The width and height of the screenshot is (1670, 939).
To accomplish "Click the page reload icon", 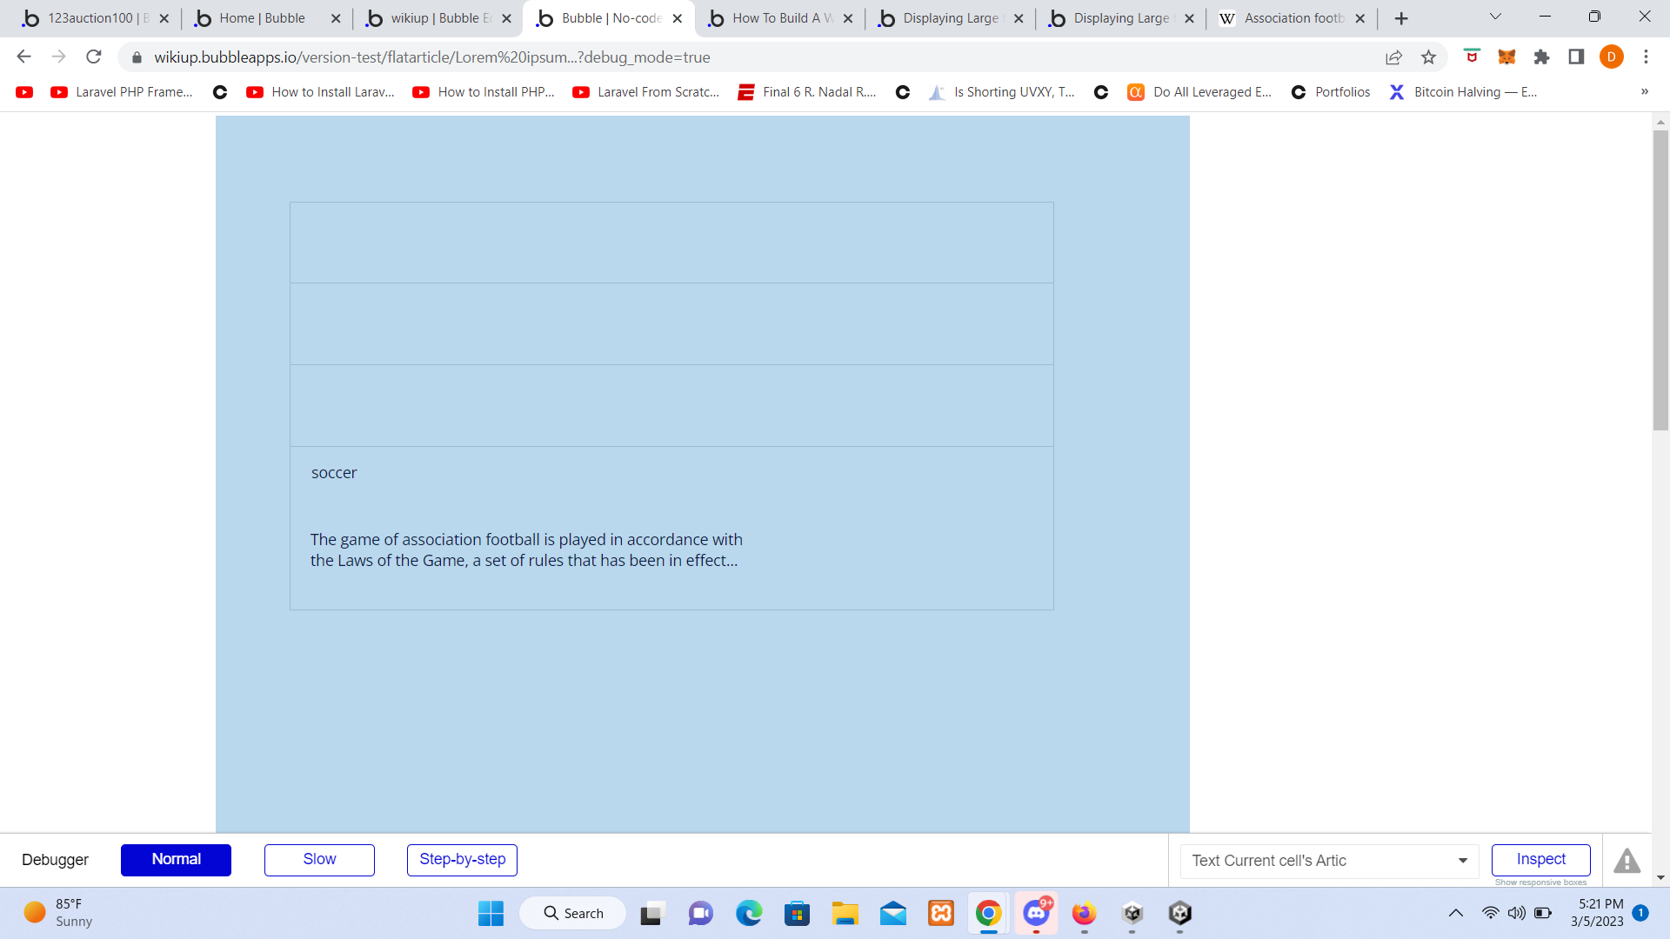I will click(94, 57).
